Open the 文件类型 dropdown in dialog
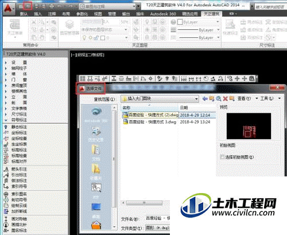Image resolution: width=287 pixels, height=235 pixels. coord(158,228)
